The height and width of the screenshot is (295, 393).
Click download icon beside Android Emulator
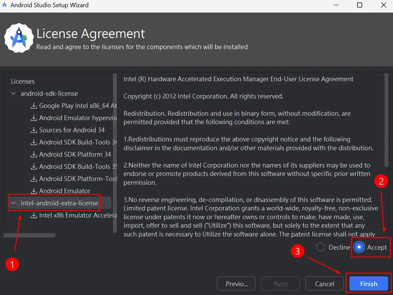point(33,191)
